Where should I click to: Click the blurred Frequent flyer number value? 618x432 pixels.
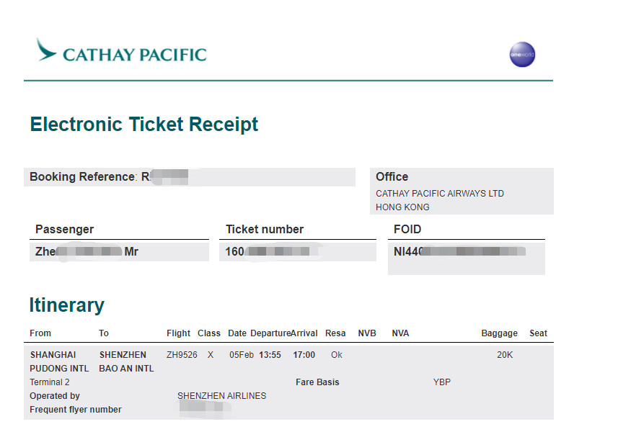click(204, 409)
